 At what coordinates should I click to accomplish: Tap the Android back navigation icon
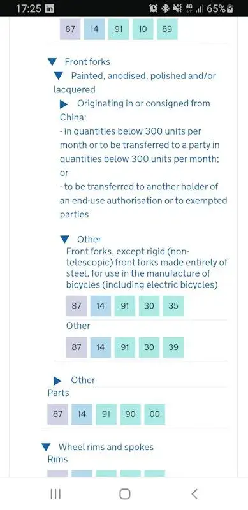(x=194, y=493)
